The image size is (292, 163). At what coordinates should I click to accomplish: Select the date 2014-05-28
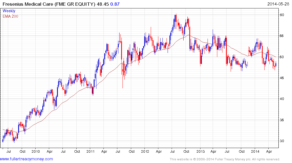pyautogui.click(x=278, y=4)
